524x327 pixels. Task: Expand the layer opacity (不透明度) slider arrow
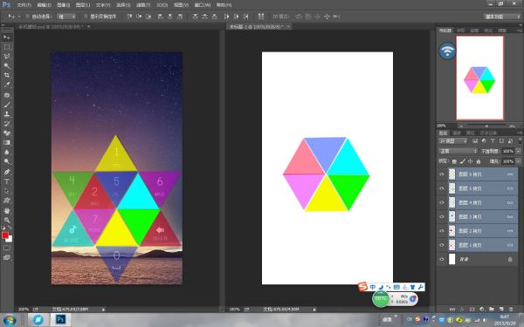[x=518, y=151]
